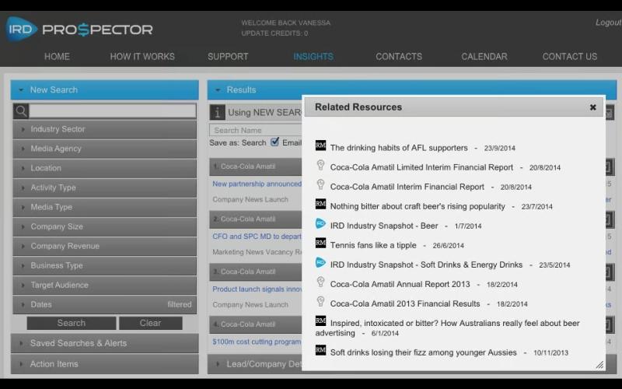Click the Search Name input field
The width and height of the screenshot is (622, 389).
256,130
